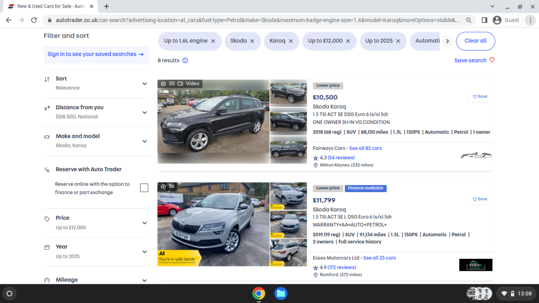
Task: Save the £11,799 Skoda Karoq listing
Action: coord(480,199)
